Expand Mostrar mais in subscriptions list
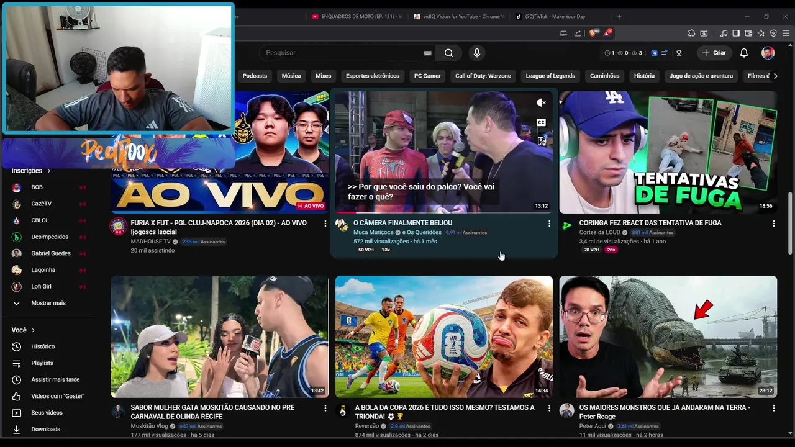Viewport: 795px width, 447px height. pyautogui.click(x=48, y=303)
